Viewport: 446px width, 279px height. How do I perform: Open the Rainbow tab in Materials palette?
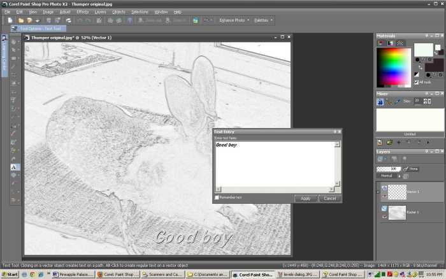pos(391,43)
